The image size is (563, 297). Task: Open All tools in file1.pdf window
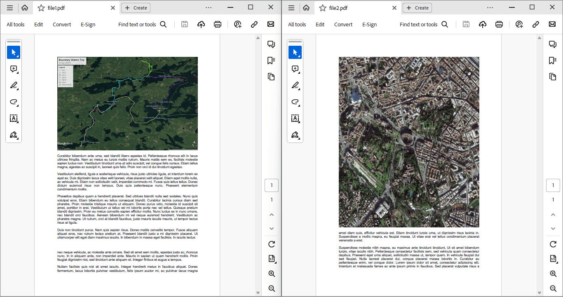(16, 24)
